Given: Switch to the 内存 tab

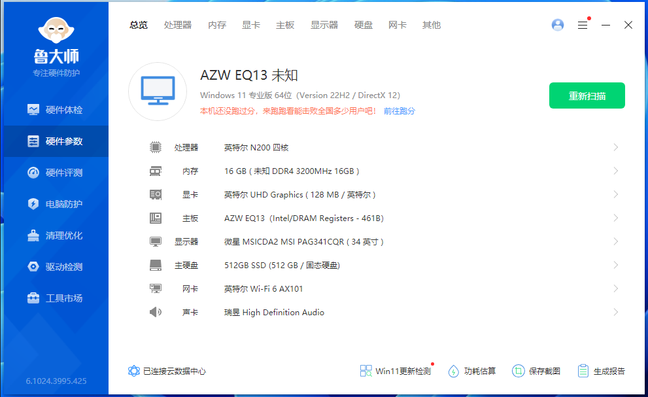Looking at the screenshot, I should click(217, 26).
